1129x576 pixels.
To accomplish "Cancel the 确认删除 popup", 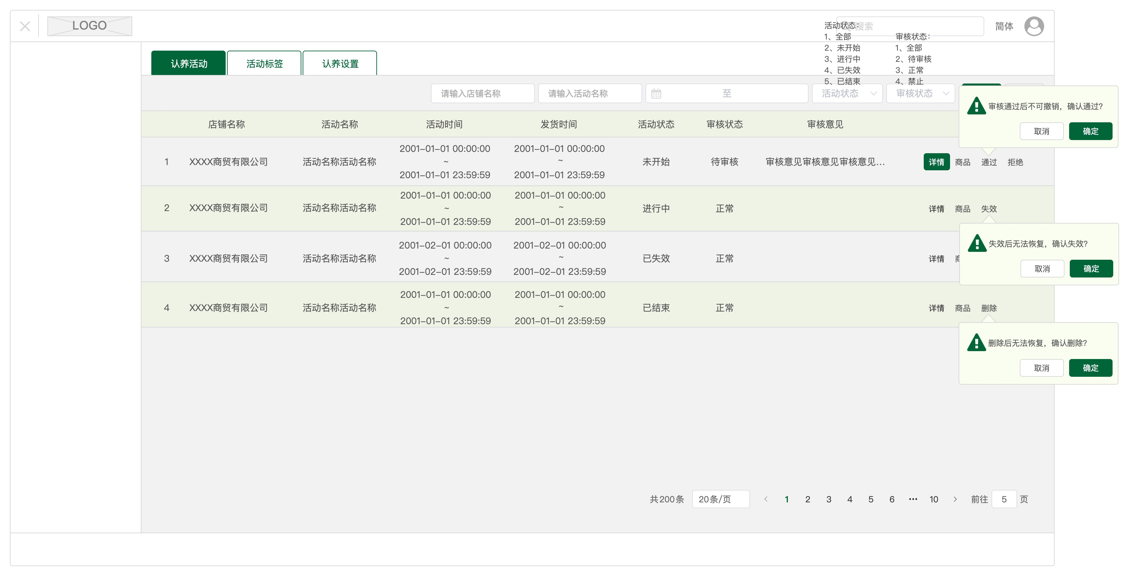I will point(1042,368).
